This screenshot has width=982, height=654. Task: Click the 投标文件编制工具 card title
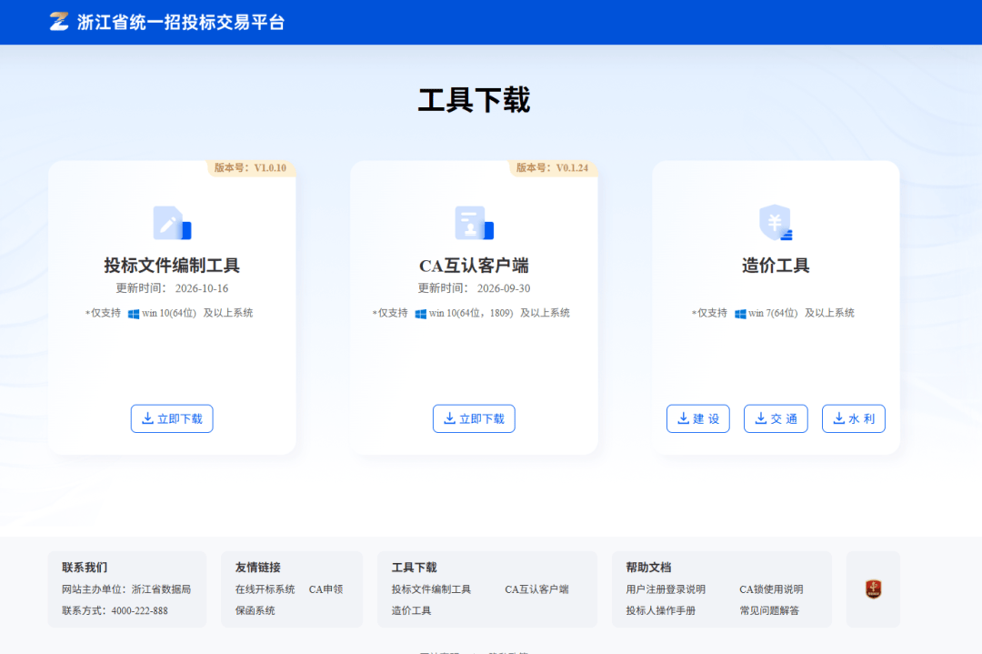(x=172, y=266)
